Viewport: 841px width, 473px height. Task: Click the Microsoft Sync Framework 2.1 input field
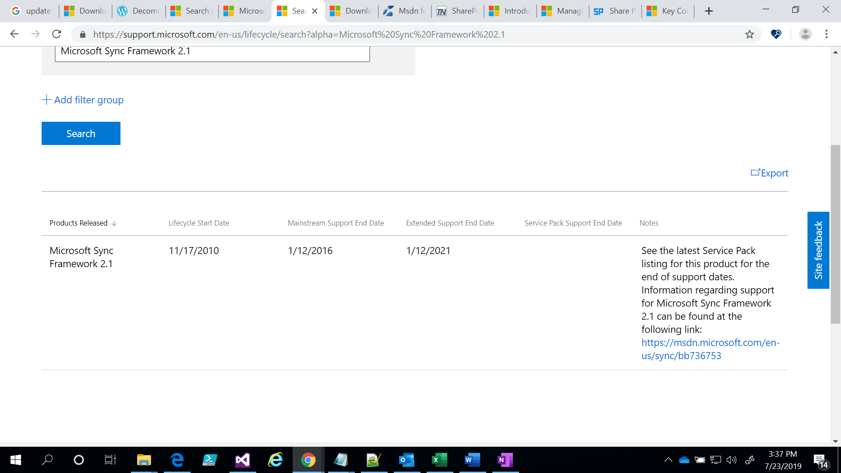tap(212, 52)
